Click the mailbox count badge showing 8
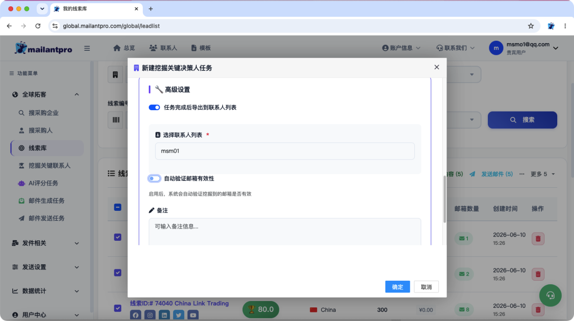Screen dimensions: 574x321 [464, 310]
